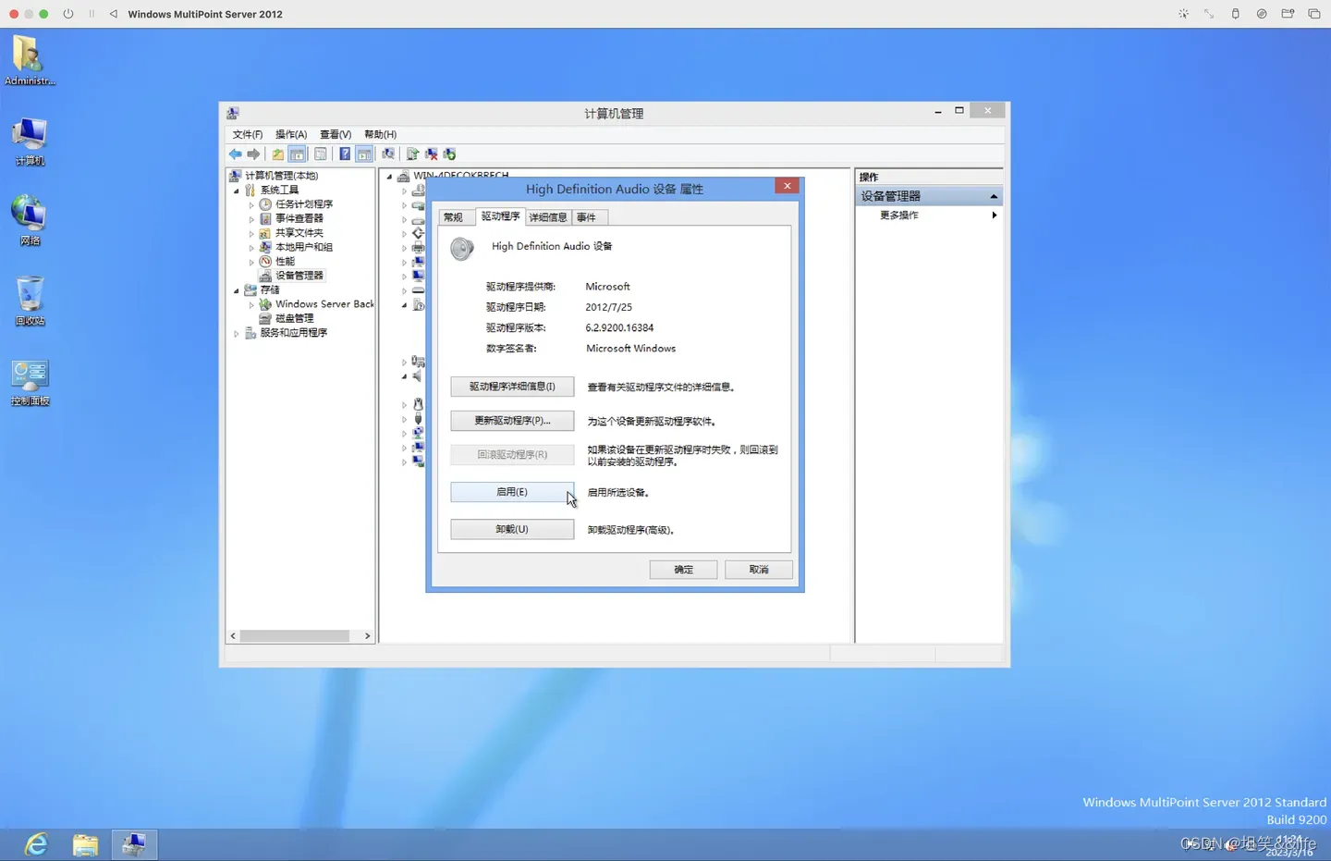The image size is (1331, 861).
Task: Scan for hardware changes toolbar icon
Action: click(388, 154)
